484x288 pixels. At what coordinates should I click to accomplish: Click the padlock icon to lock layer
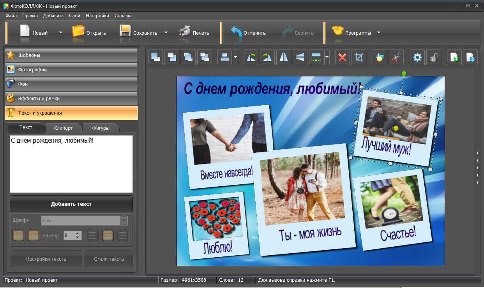tap(433, 58)
